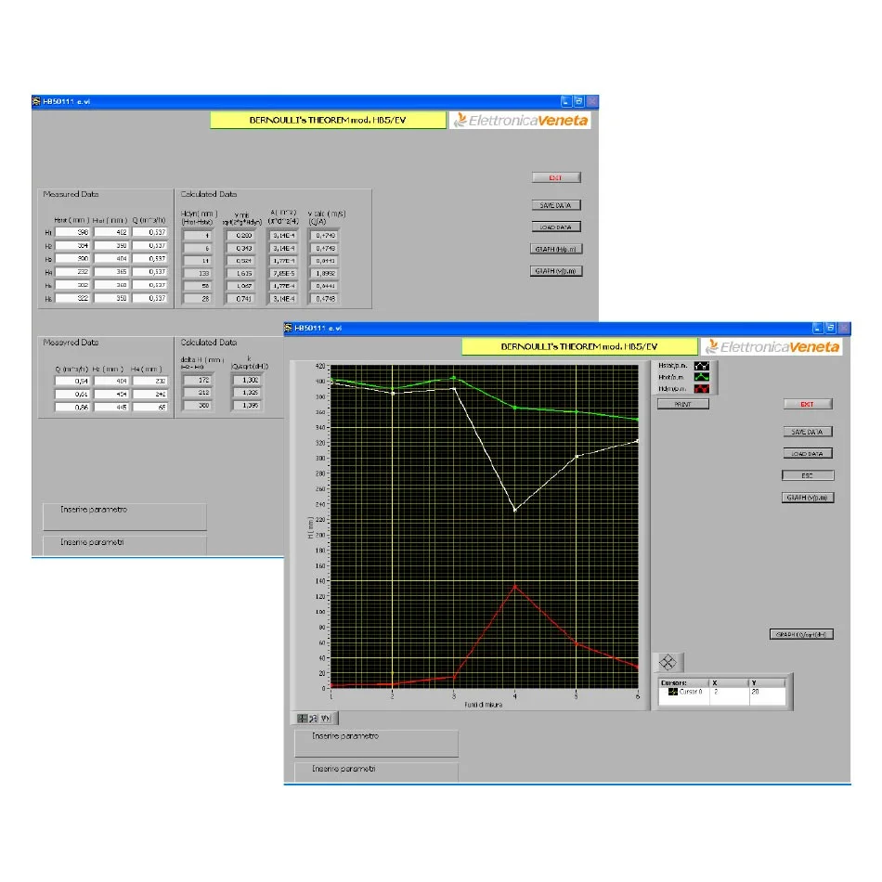Click the red EXIT button in graph window
882x882 pixels.
(807, 404)
